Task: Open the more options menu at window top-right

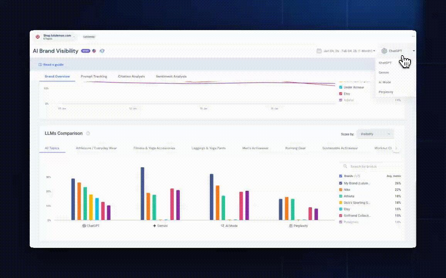Action: point(413,36)
